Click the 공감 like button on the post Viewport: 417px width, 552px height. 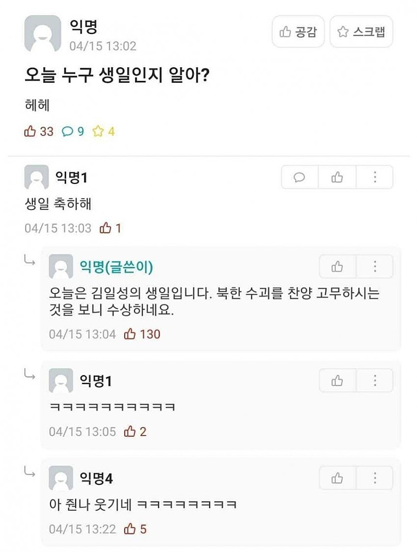tap(298, 32)
